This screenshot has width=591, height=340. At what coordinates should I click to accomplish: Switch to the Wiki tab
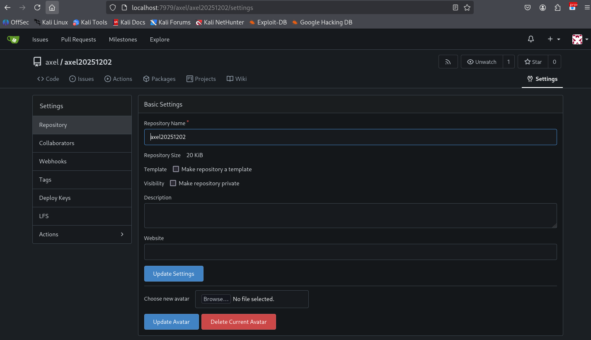click(x=237, y=79)
